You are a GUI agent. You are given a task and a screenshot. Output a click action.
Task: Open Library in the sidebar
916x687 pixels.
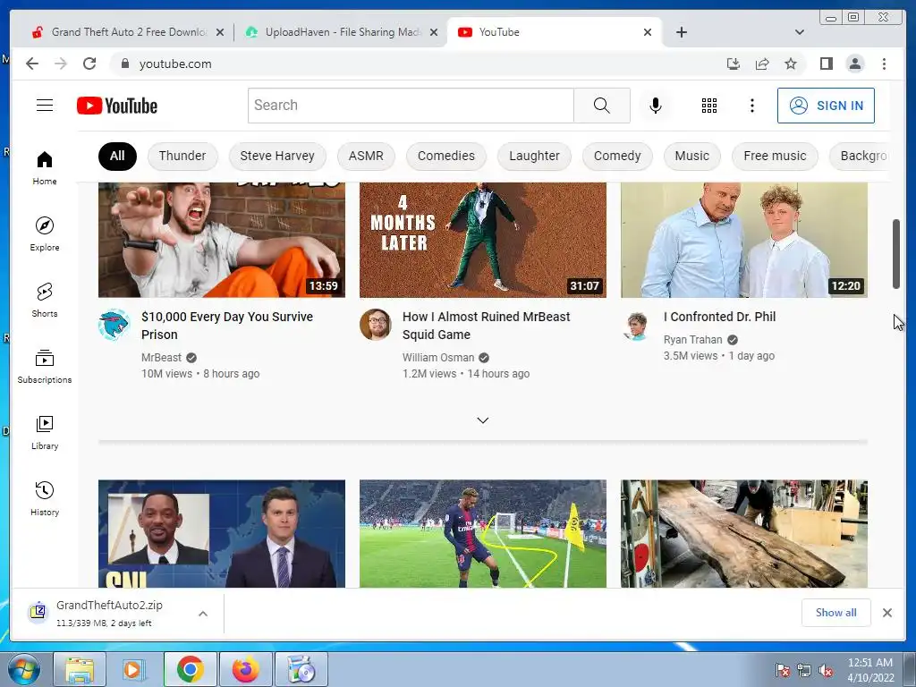(45, 432)
